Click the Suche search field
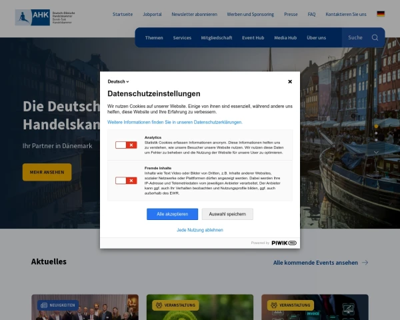Image resolution: width=400 pixels, height=320 pixels. point(357,37)
